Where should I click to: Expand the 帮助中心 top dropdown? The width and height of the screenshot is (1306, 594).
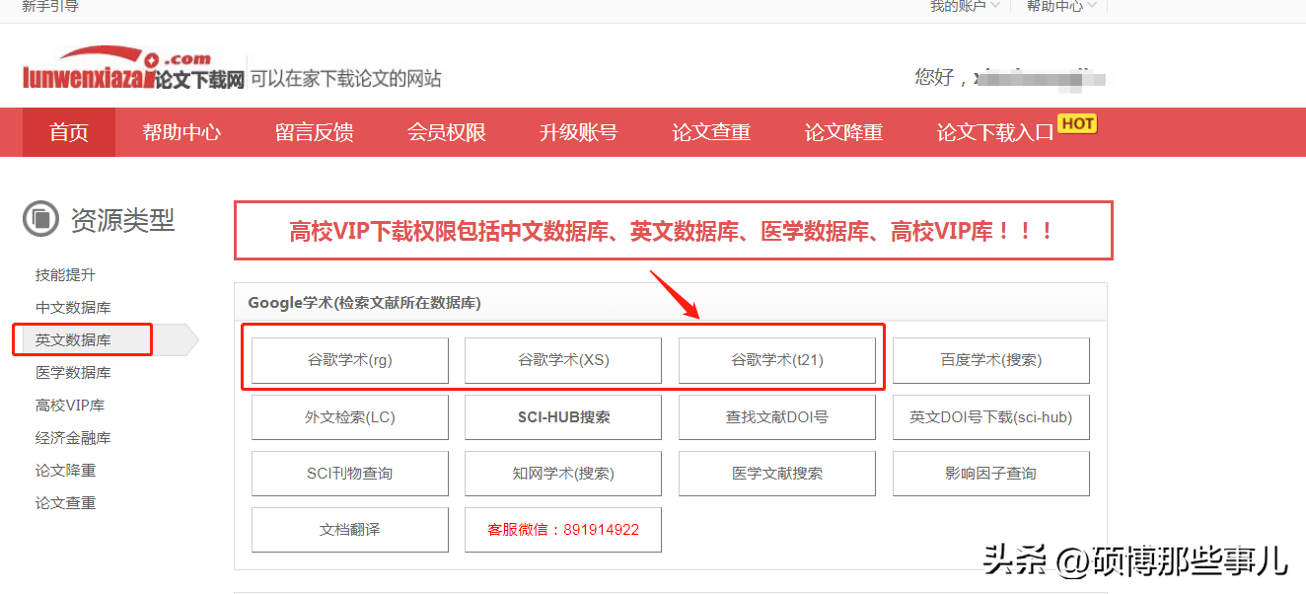pos(1061,6)
